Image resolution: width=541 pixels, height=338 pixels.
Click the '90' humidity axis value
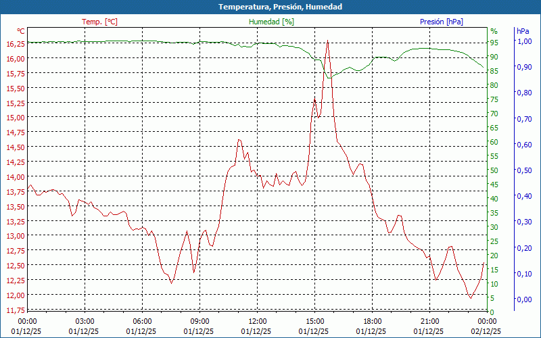[x=494, y=57]
